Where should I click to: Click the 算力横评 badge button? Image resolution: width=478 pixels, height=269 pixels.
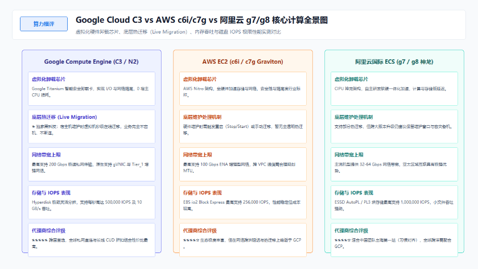44,24
